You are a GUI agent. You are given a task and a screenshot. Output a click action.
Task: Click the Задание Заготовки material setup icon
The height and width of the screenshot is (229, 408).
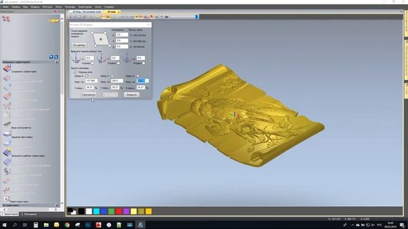(7, 134)
